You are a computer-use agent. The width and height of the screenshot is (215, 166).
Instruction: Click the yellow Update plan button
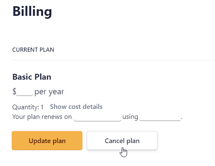tap(47, 141)
